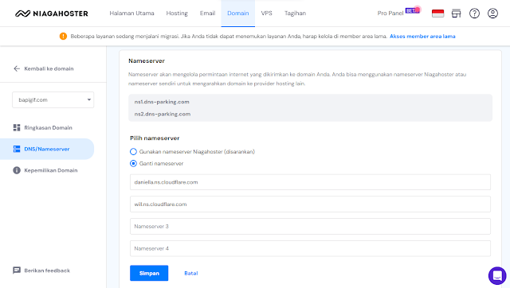
Task: Open the user account profile icon
Action: (x=492, y=14)
